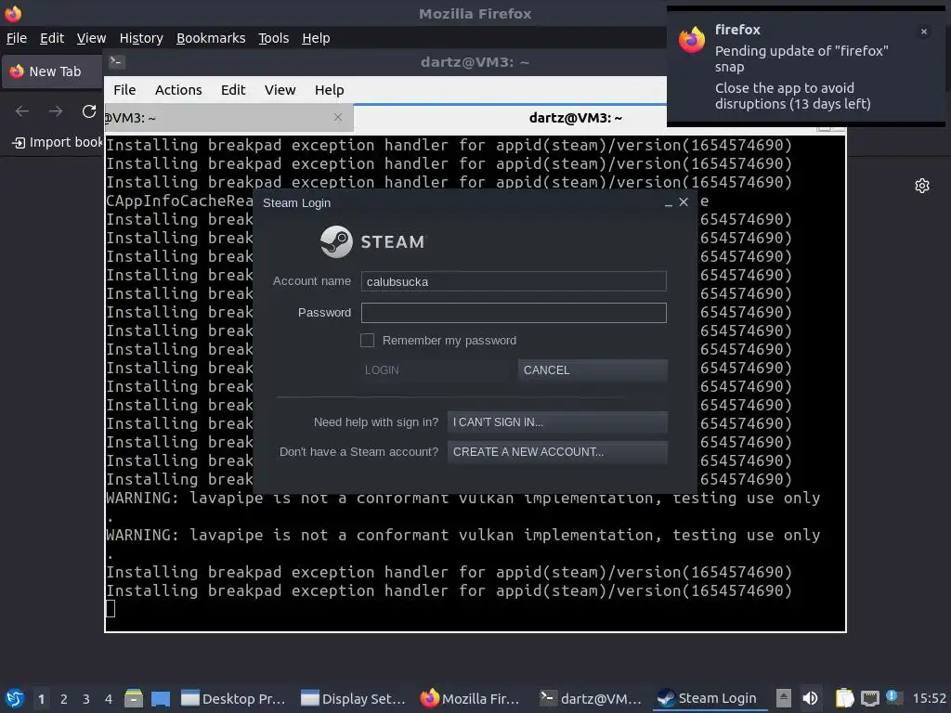Image resolution: width=951 pixels, height=713 pixels.
Task: Switch to workspace 3
Action: [x=86, y=698]
